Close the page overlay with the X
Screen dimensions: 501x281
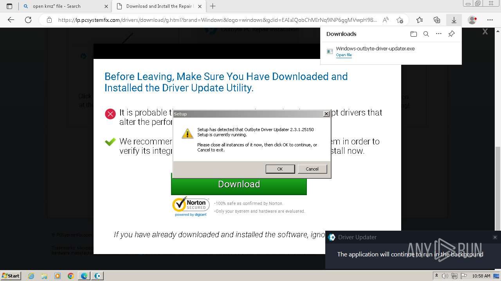click(485, 32)
